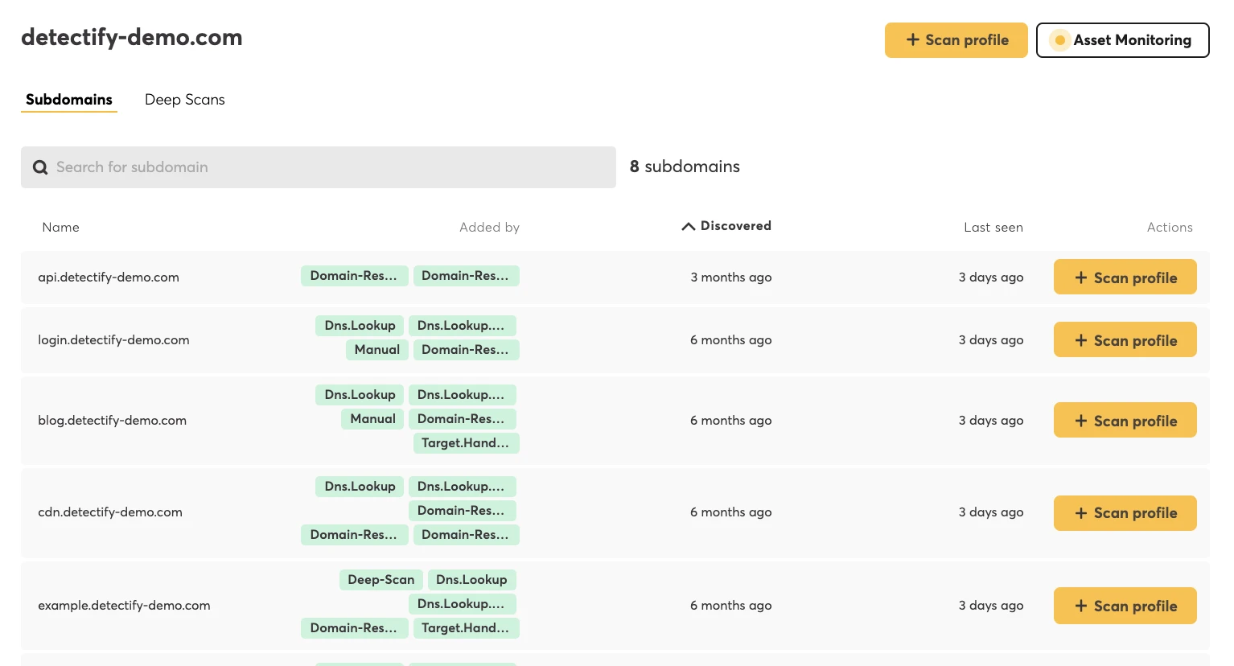
Task: Select the Manual tag on login.detectify-demo.com
Action: (x=376, y=349)
